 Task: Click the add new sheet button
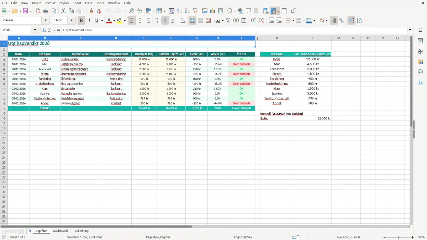[x=30, y=231]
